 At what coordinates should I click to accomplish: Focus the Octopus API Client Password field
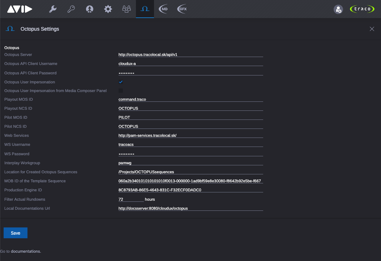pos(191,73)
